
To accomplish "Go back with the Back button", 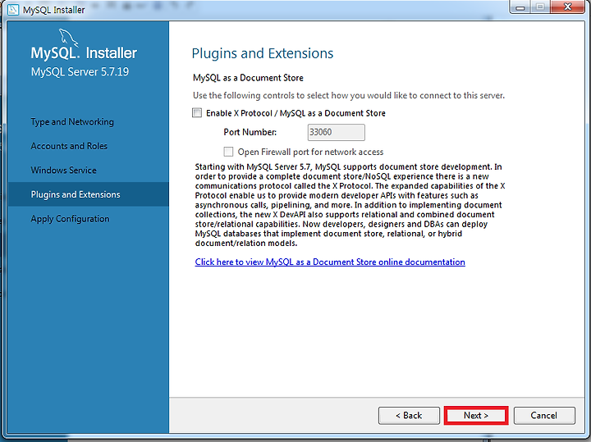I will 409,415.
